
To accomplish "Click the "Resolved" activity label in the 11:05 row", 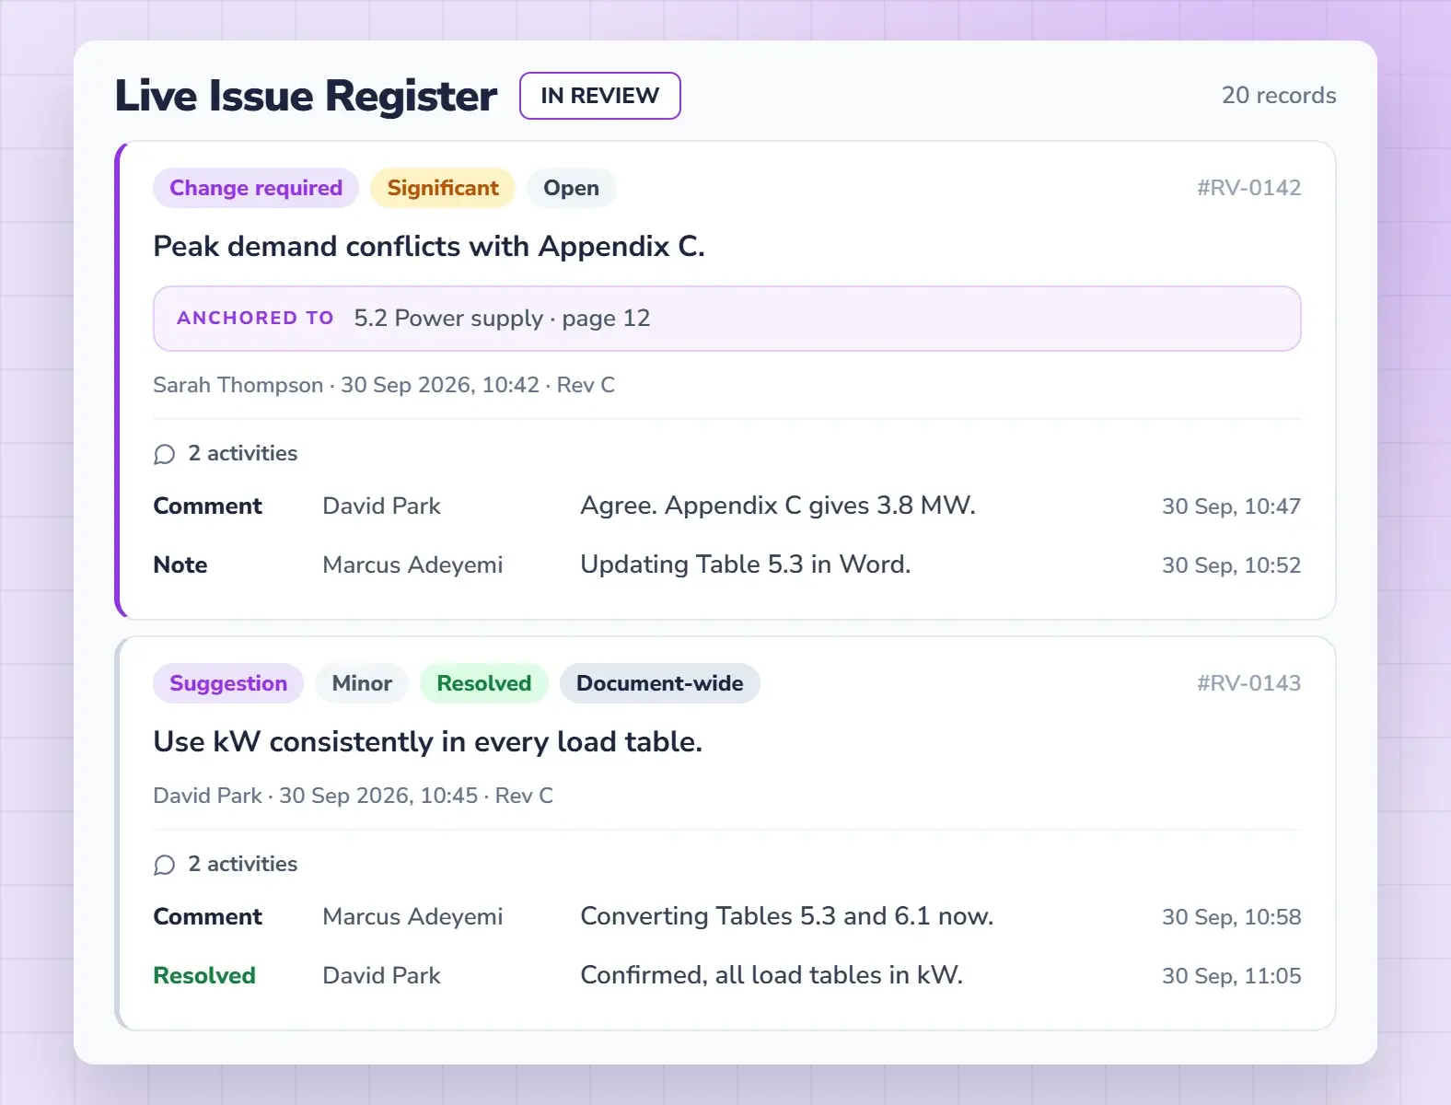I will (204, 976).
